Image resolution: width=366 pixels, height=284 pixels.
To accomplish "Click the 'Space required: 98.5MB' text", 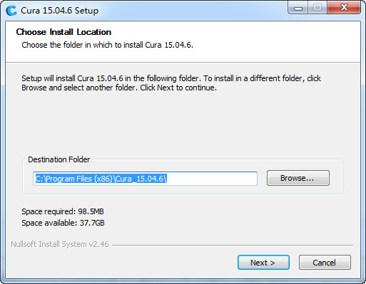I will pyautogui.click(x=63, y=211).
